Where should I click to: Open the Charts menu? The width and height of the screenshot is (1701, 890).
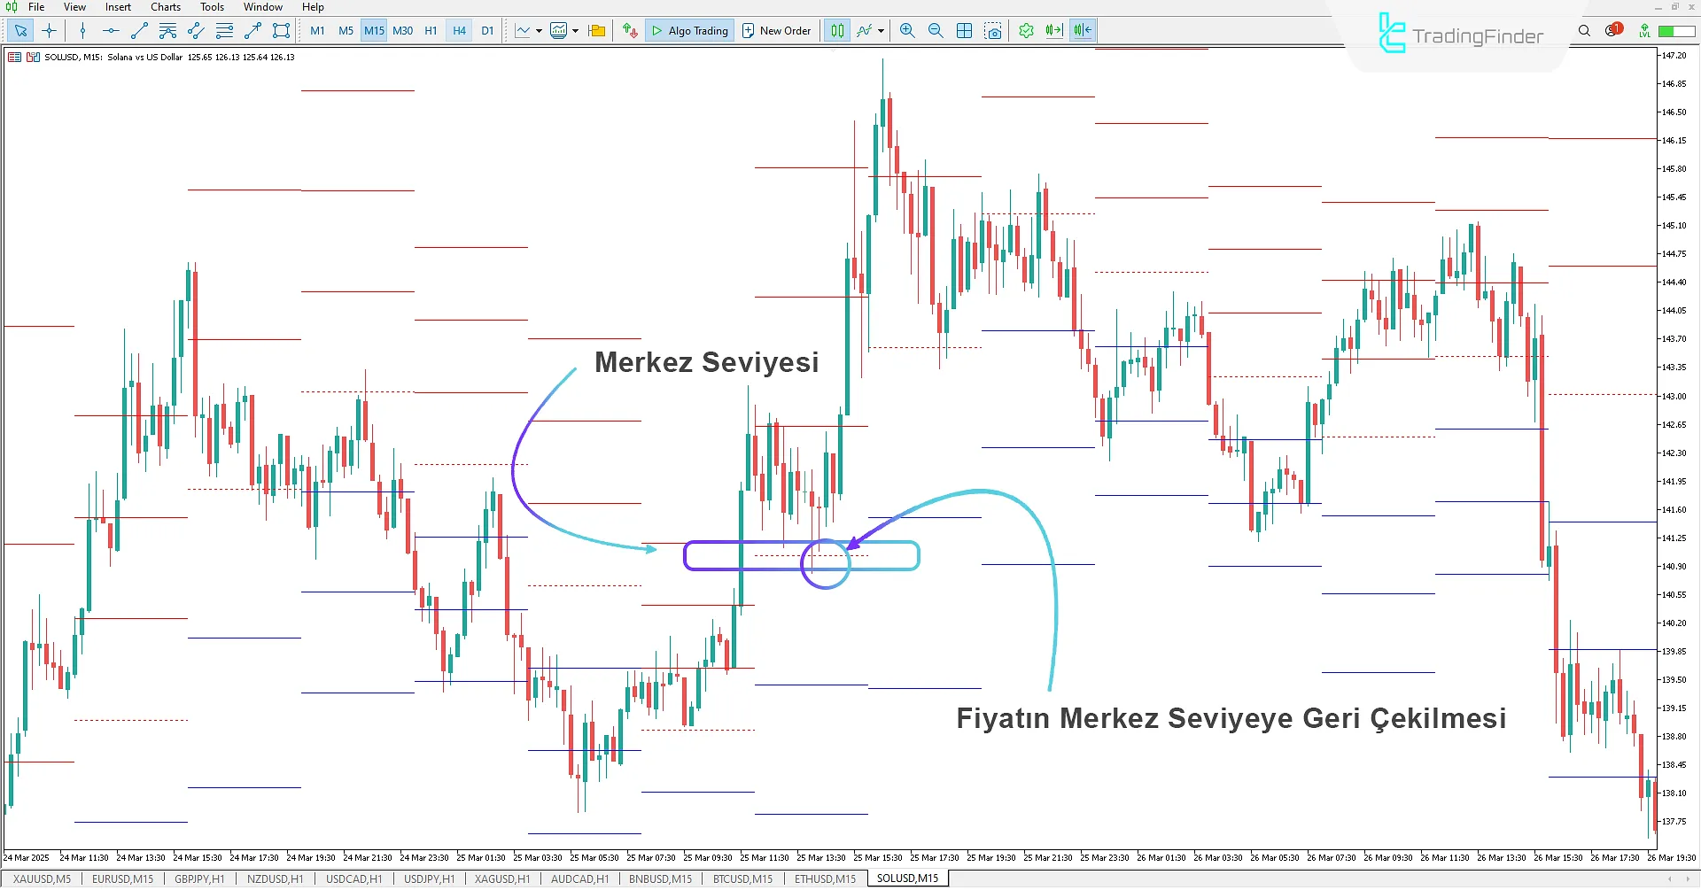[165, 7]
